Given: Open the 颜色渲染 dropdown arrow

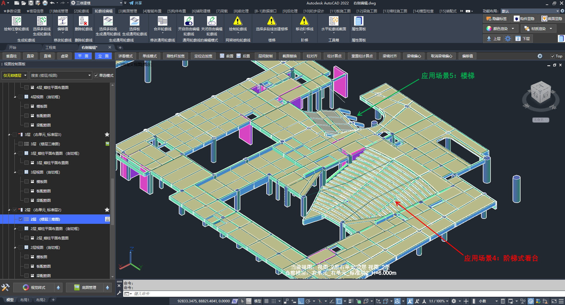Looking at the screenshot, I should (513, 29).
